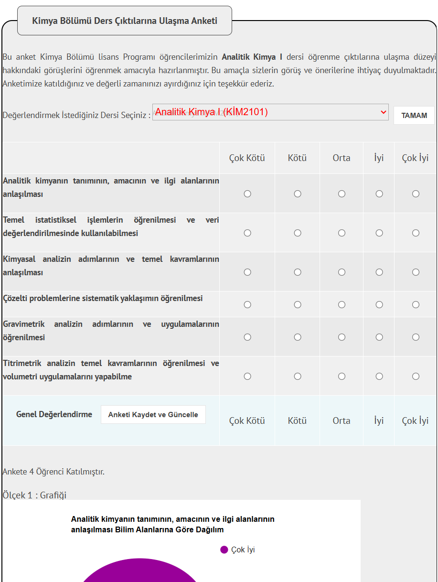The width and height of the screenshot is (438, 582).
Task: Click Anketi Kaydet ve Güncelle button
Action: (x=153, y=415)
